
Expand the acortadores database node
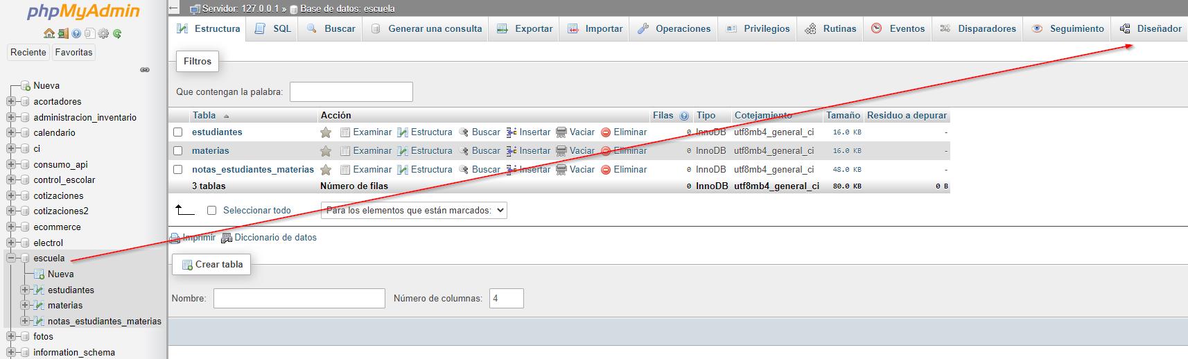[x=11, y=102]
